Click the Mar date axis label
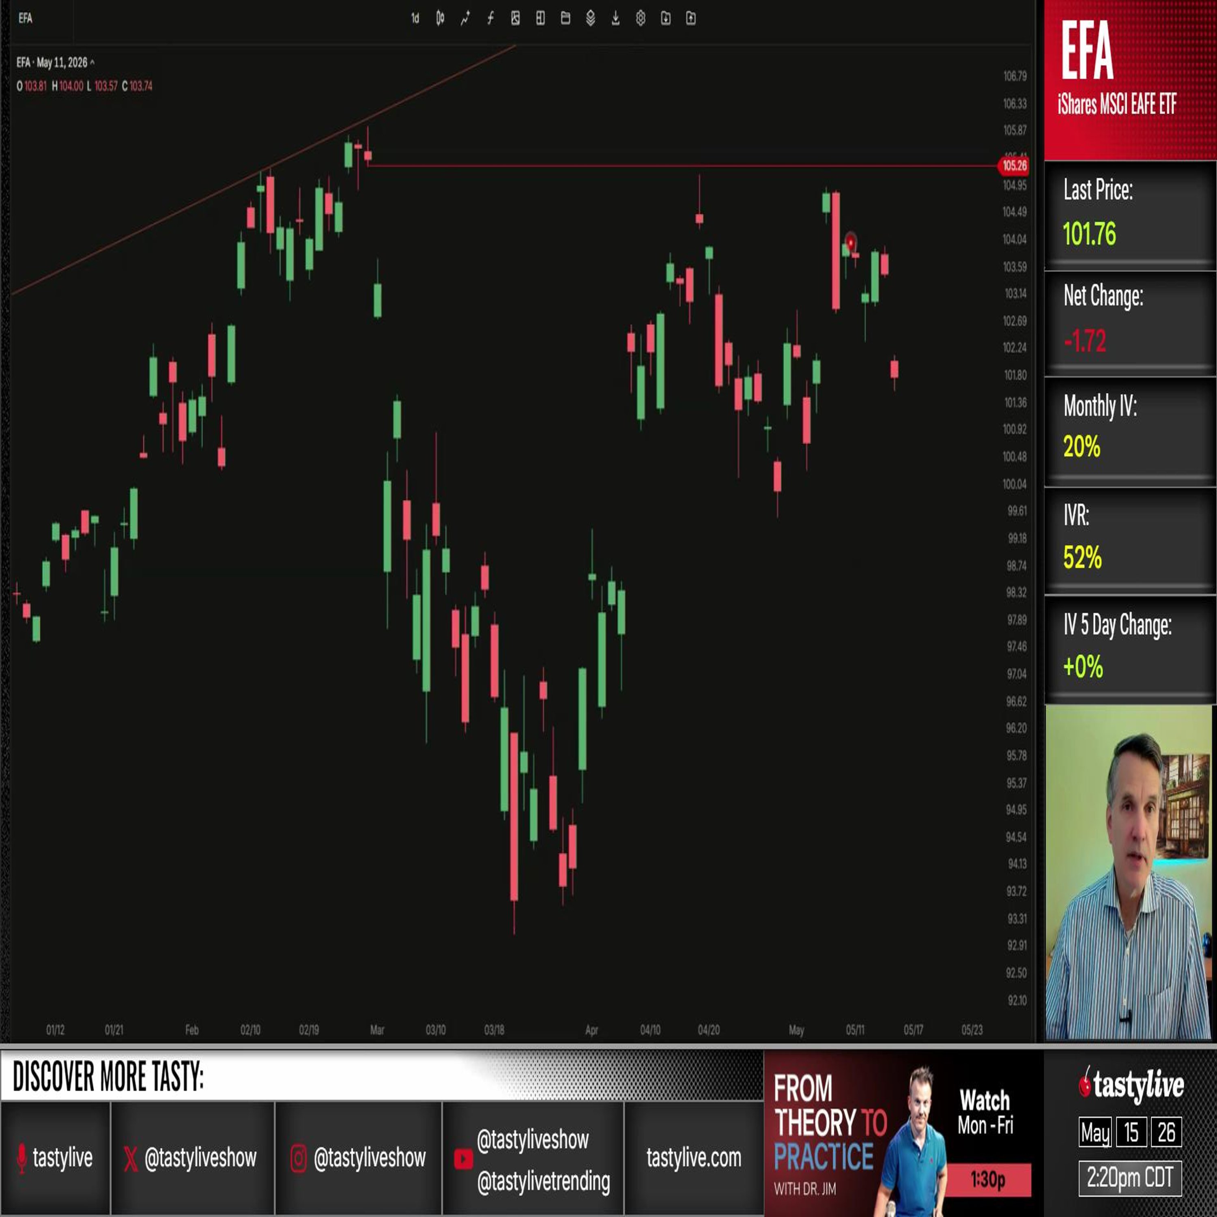 coord(377,1030)
